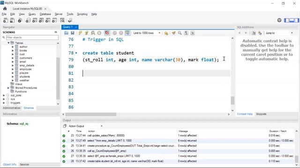Create a new view icon
Viewport: 300px width, 168px height.
tap(41, 20)
